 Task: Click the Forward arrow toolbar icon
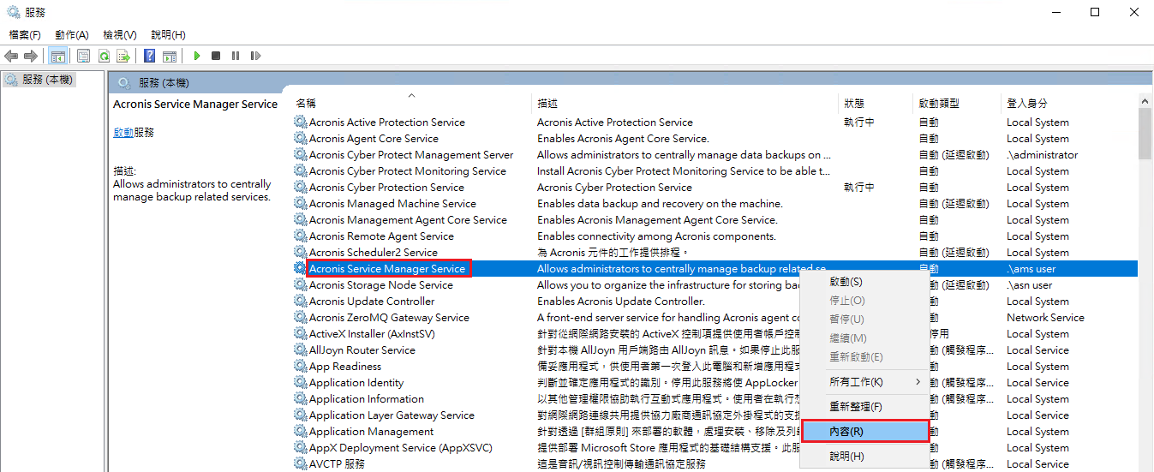click(31, 56)
